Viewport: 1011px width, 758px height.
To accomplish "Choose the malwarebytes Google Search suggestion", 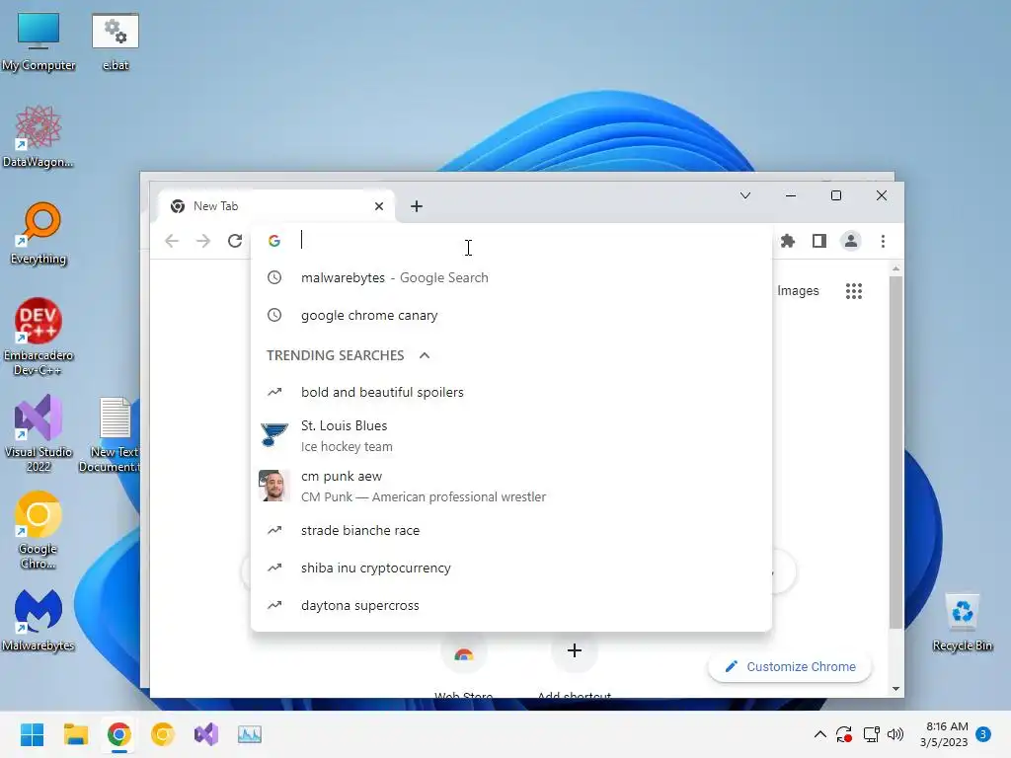I will coord(510,277).
